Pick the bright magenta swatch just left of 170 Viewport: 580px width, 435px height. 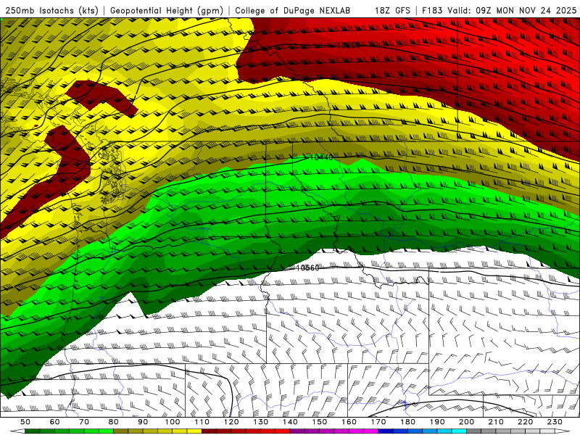(x=370, y=431)
